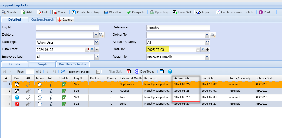Tick the Remove Paging checkbox
The width and height of the screenshot is (282, 138).
(98, 72)
